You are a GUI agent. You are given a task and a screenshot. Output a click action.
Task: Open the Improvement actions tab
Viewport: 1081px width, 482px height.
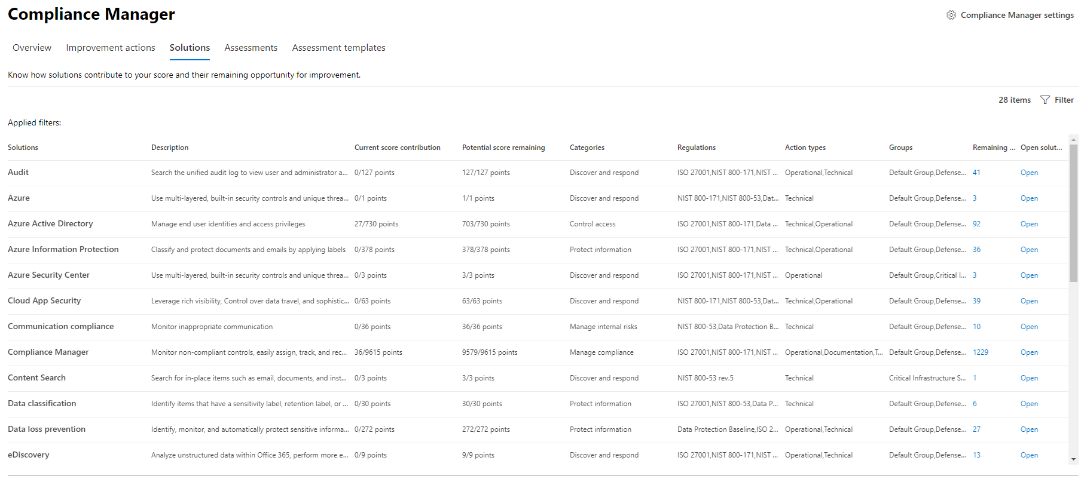tap(111, 48)
